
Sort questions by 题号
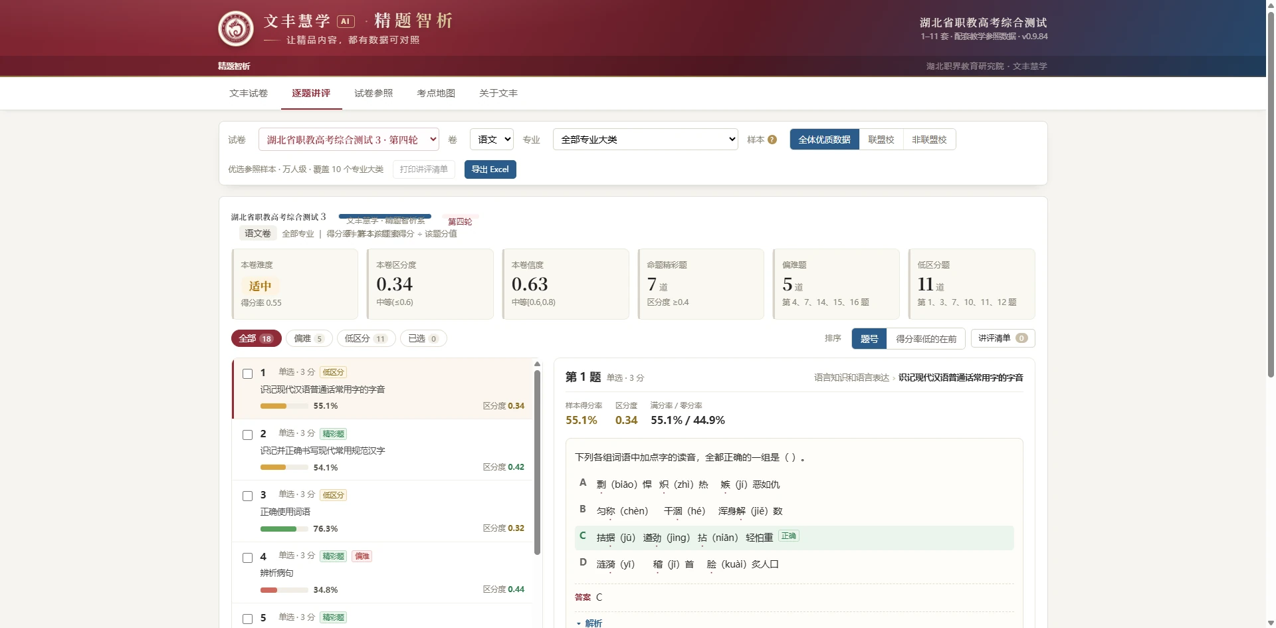[x=869, y=339]
